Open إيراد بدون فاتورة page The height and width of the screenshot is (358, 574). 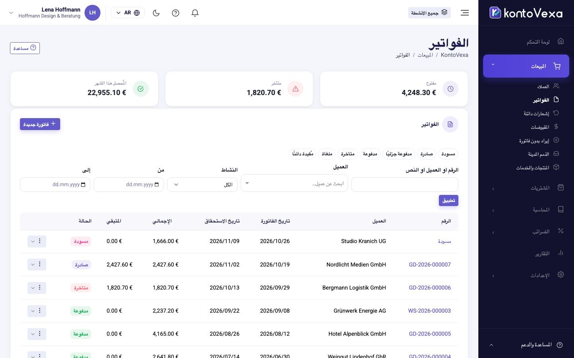coord(534,140)
